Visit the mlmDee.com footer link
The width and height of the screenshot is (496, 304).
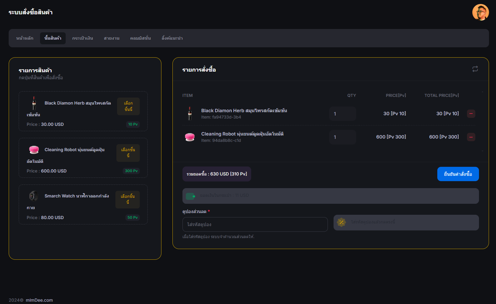39,300
